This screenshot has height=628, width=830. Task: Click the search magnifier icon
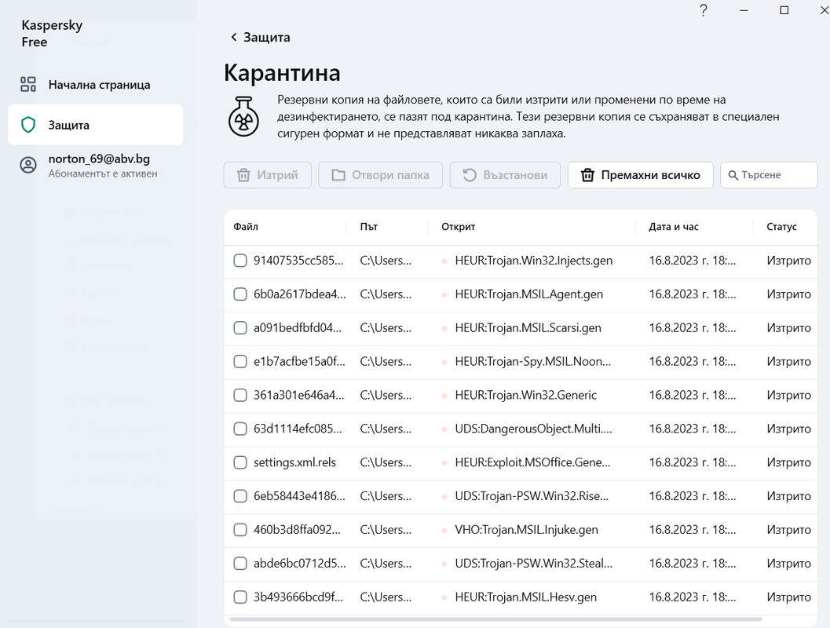pyautogui.click(x=733, y=175)
